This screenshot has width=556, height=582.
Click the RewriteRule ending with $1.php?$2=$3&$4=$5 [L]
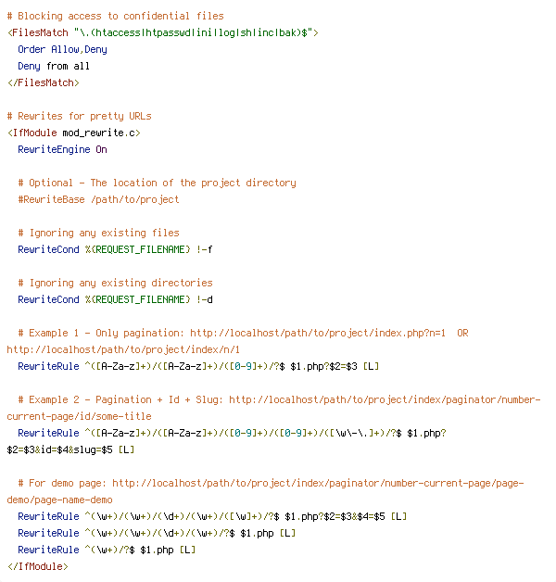212,517
